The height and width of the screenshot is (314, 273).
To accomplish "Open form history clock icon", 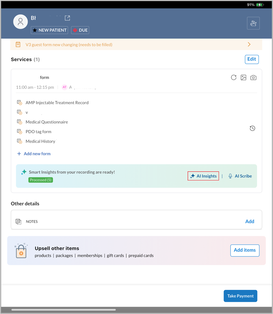I will pos(252,128).
